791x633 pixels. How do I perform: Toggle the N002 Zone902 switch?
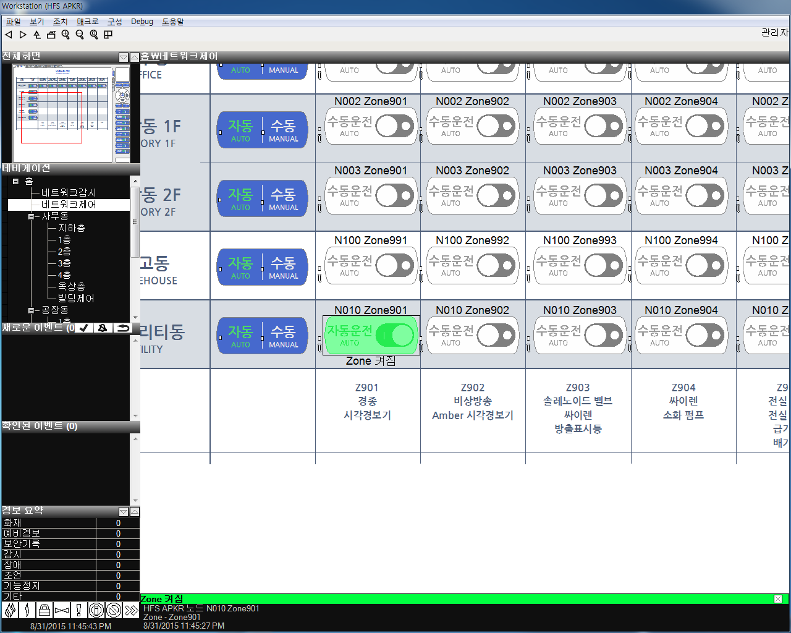point(496,127)
